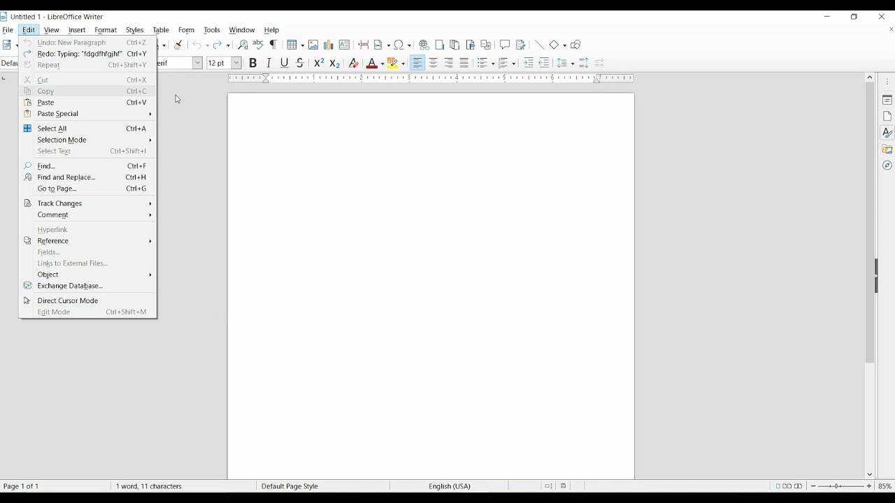Toggle italic formatting
Image resolution: width=895 pixels, height=503 pixels.
point(268,63)
